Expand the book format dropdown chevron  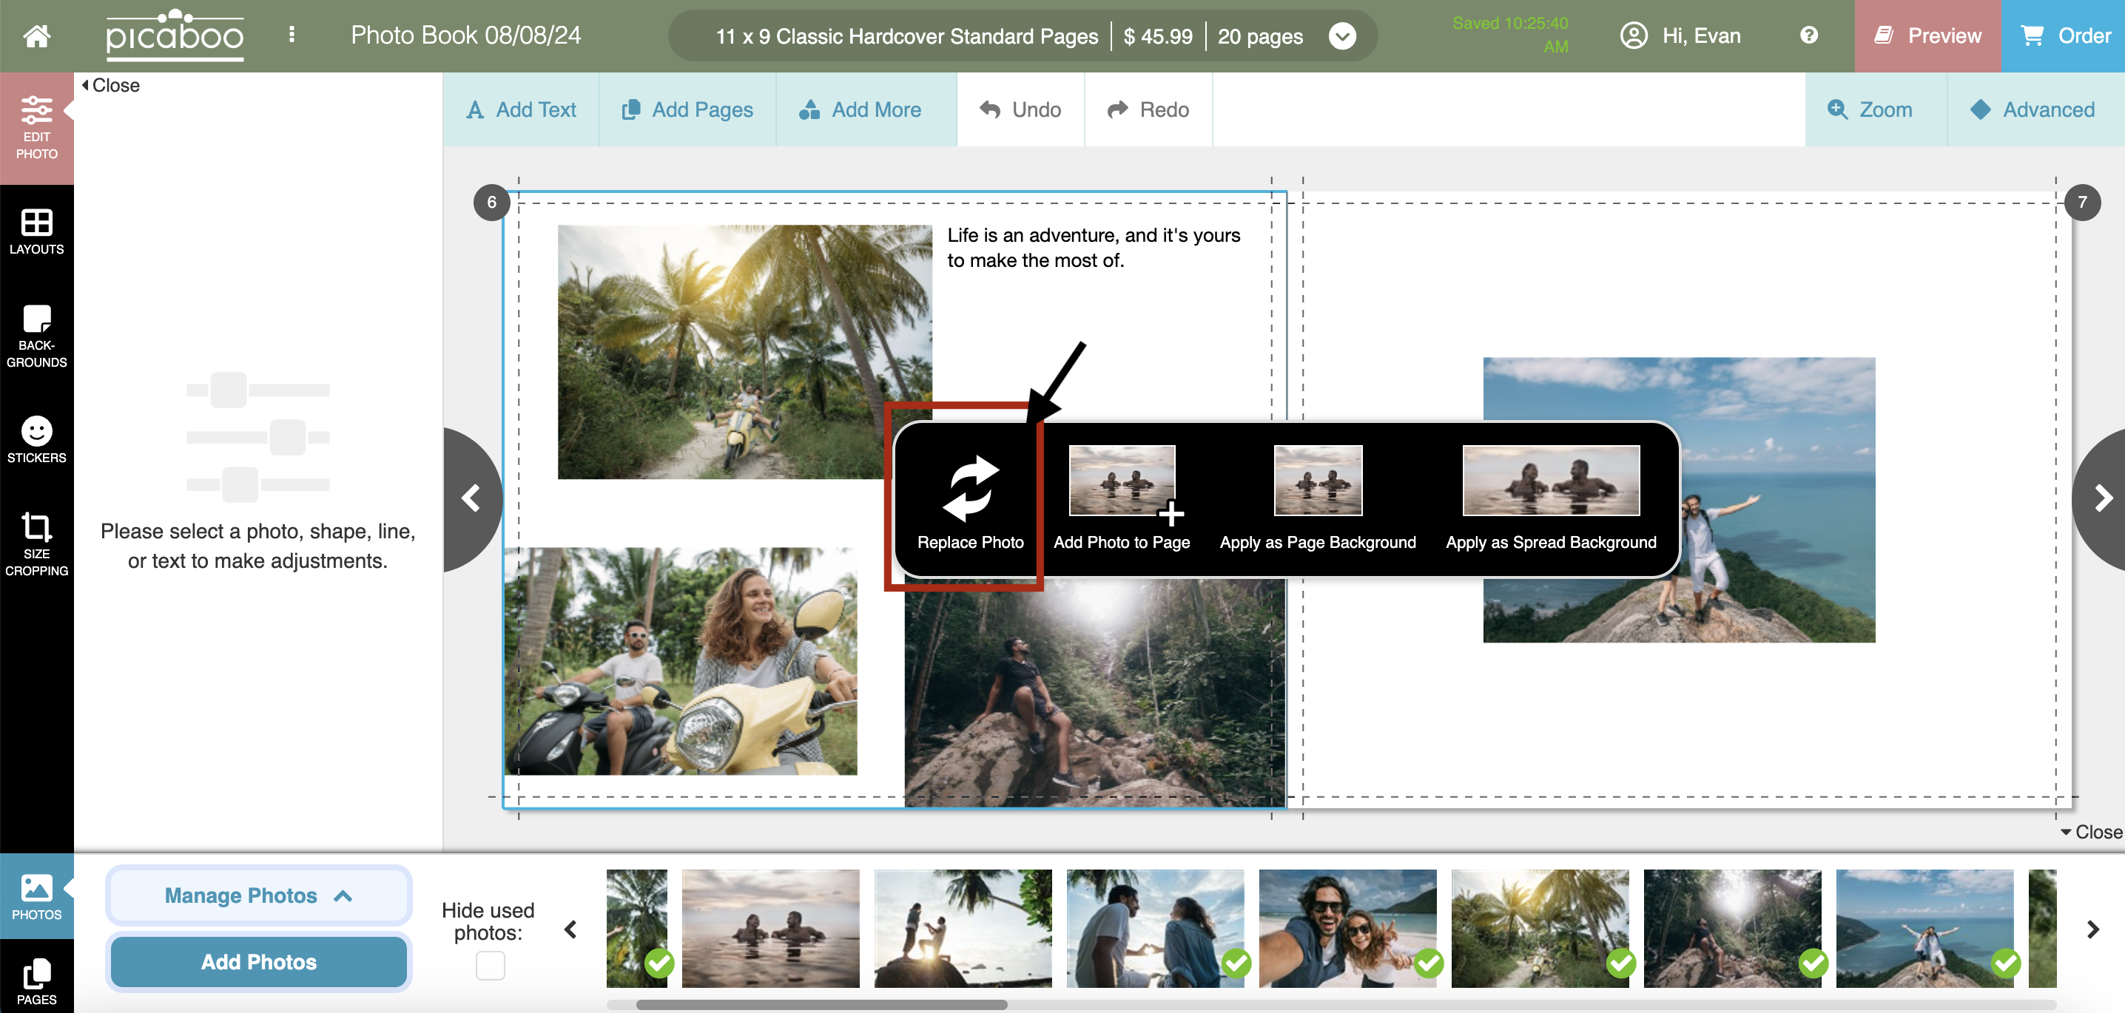tap(1342, 36)
